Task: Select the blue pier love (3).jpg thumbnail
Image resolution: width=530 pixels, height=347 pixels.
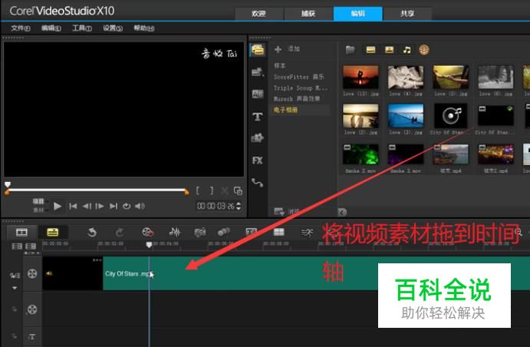Action: (406, 116)
